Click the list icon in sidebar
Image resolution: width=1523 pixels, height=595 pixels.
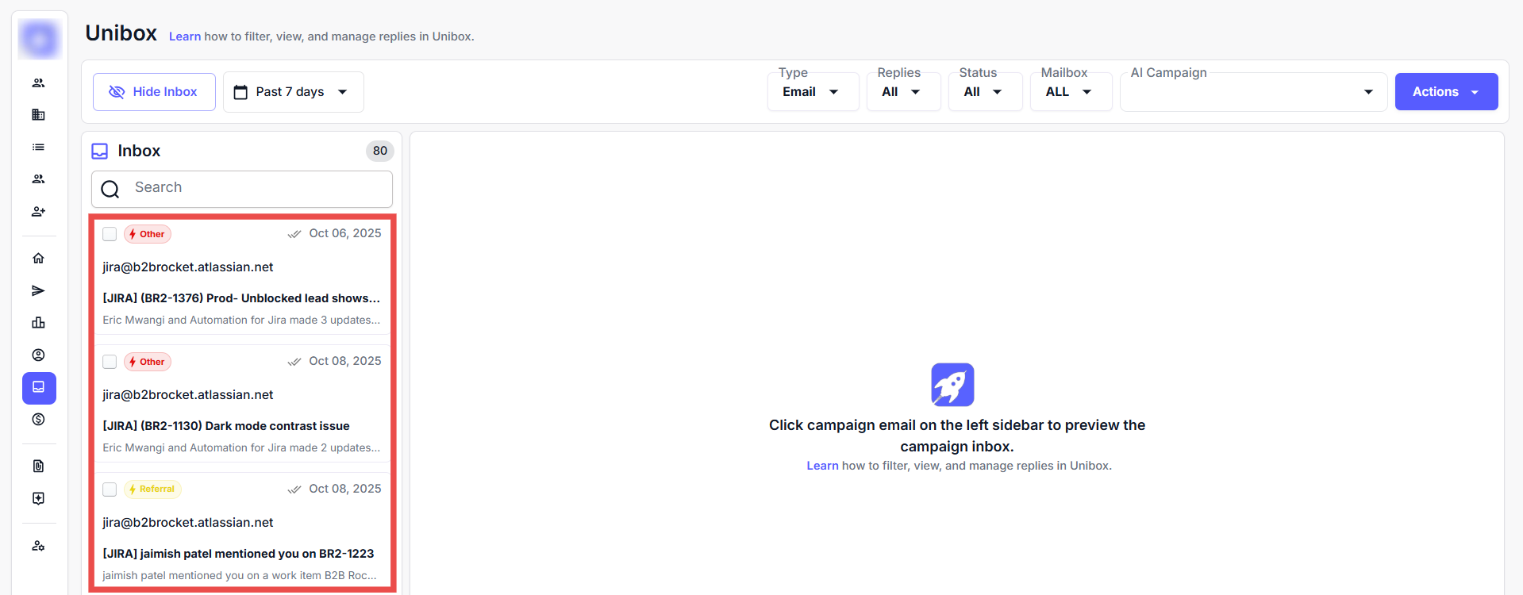[38, 148]
